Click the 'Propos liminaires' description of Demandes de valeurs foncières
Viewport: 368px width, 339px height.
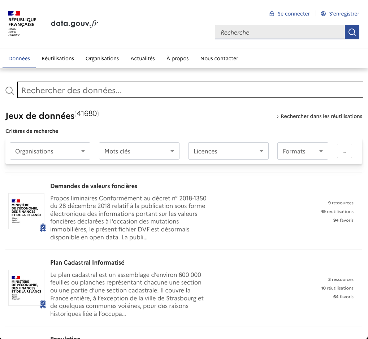[x=128, y=218]
